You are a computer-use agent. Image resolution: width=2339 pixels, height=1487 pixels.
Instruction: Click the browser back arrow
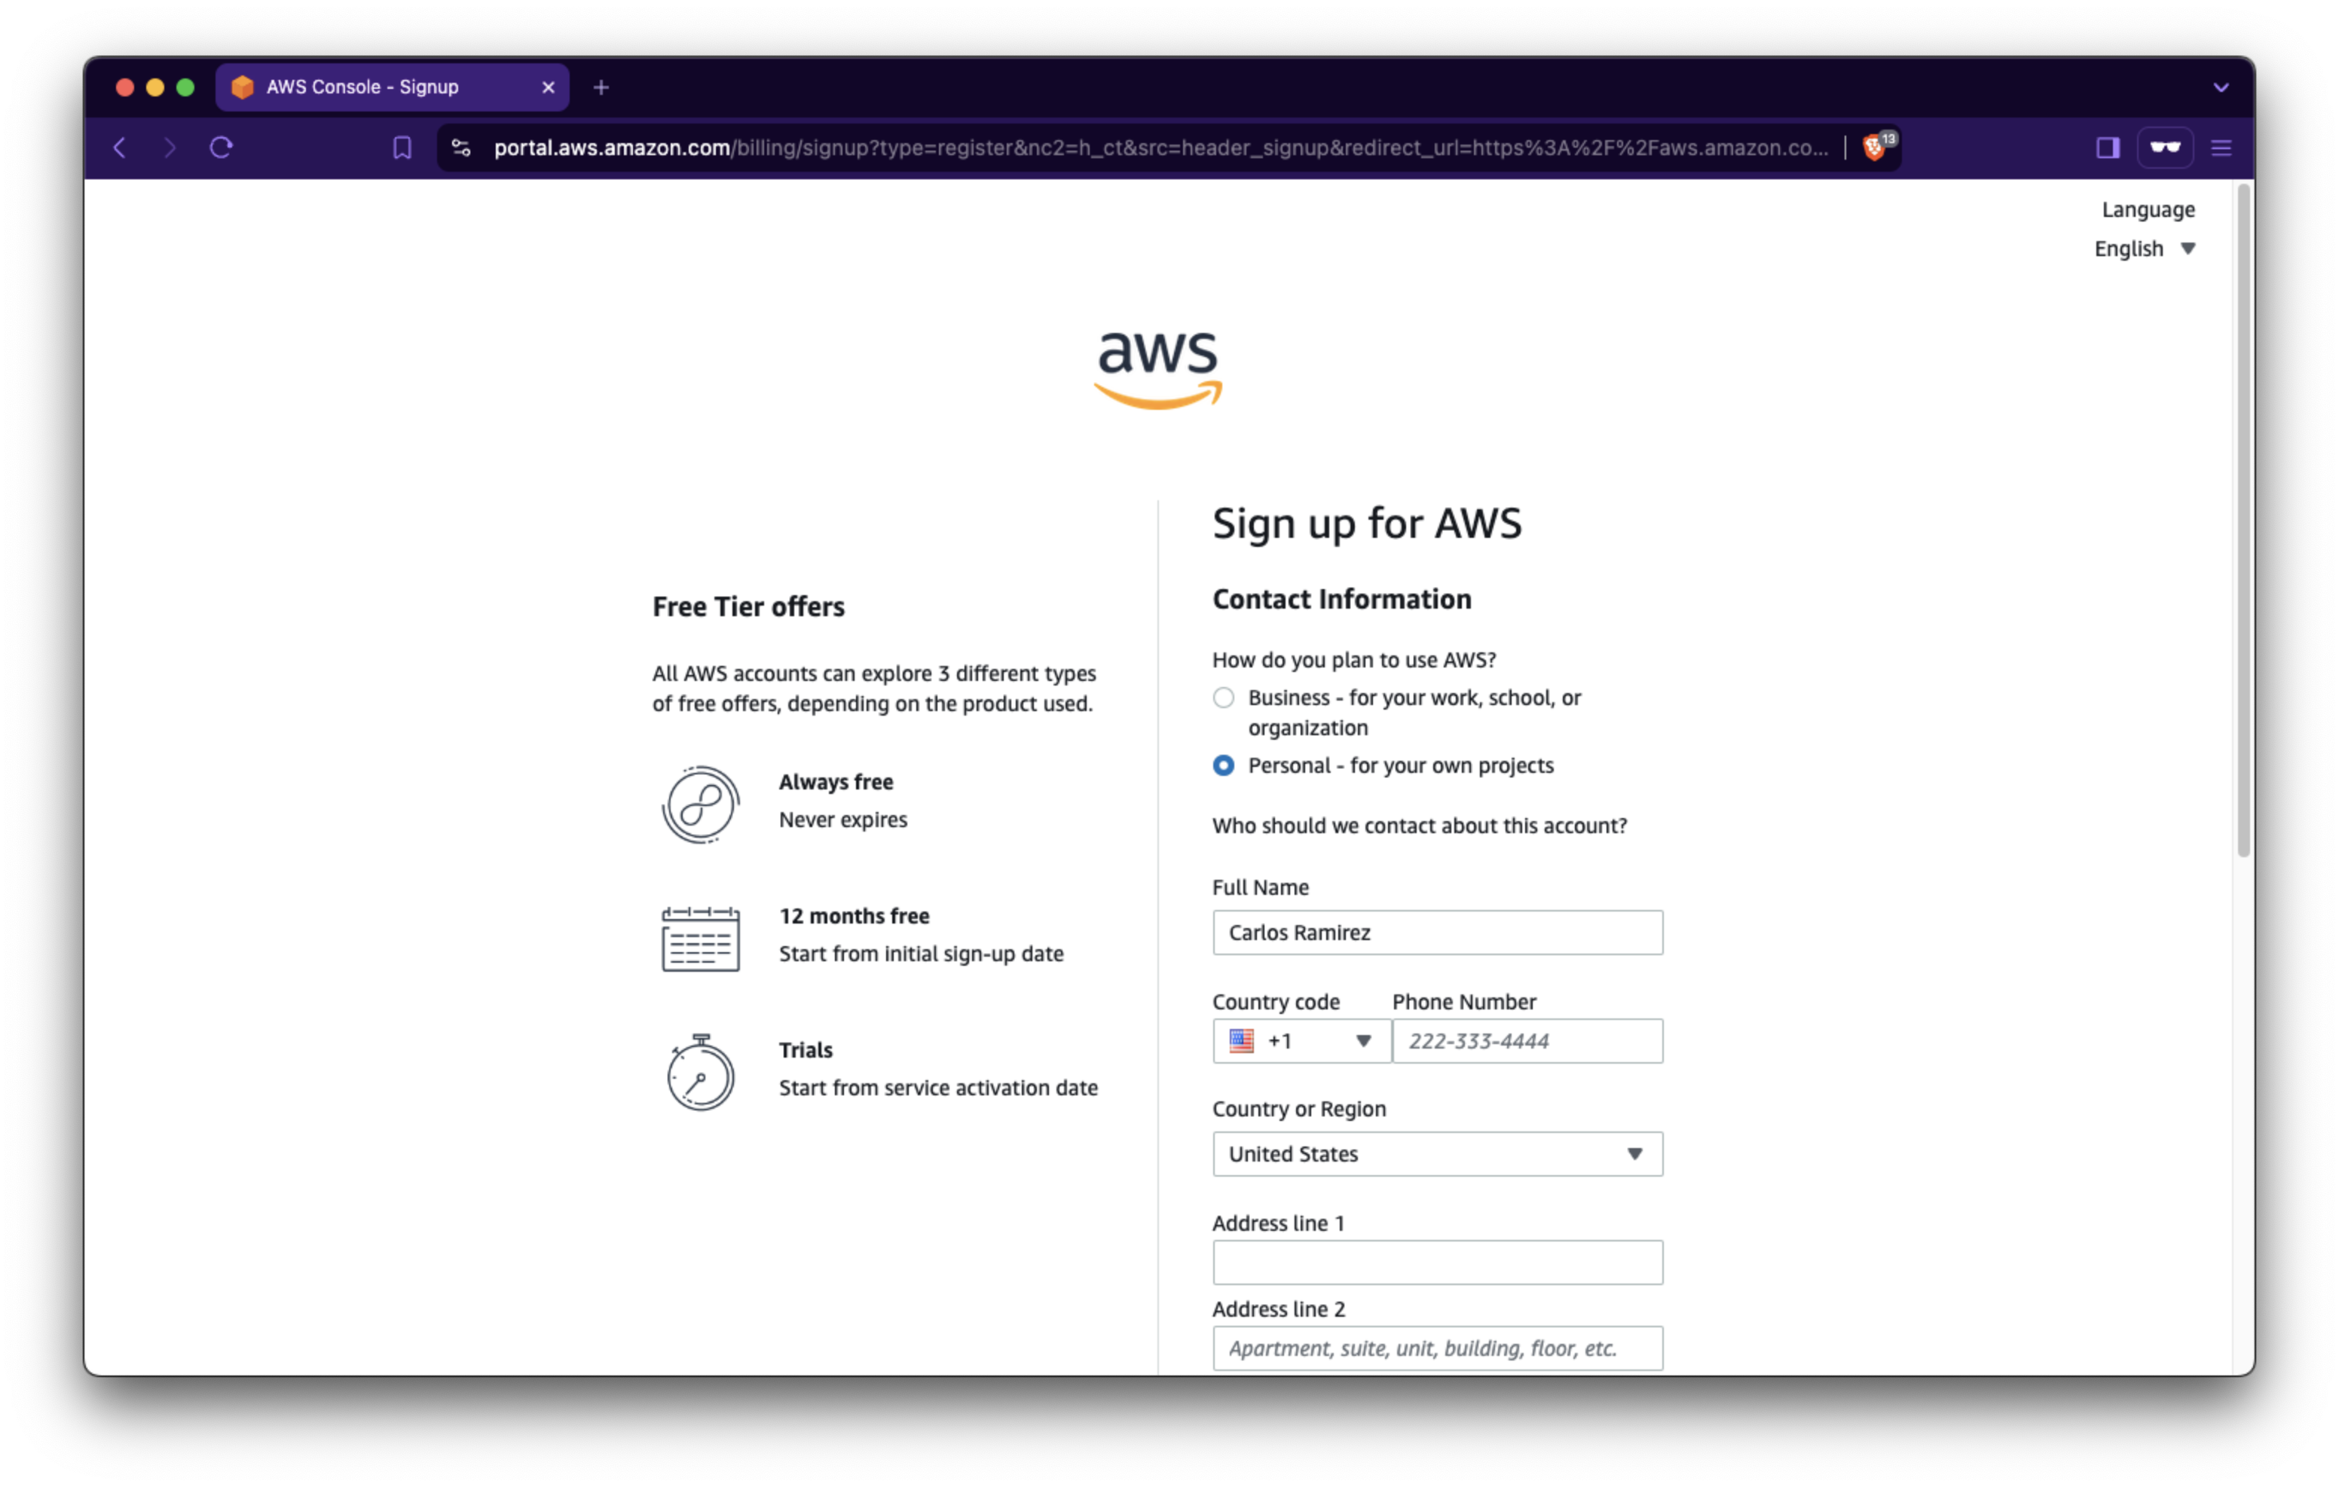click(x=120, y=148)
